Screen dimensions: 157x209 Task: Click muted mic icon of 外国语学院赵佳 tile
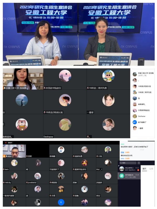tap(45, 88)
